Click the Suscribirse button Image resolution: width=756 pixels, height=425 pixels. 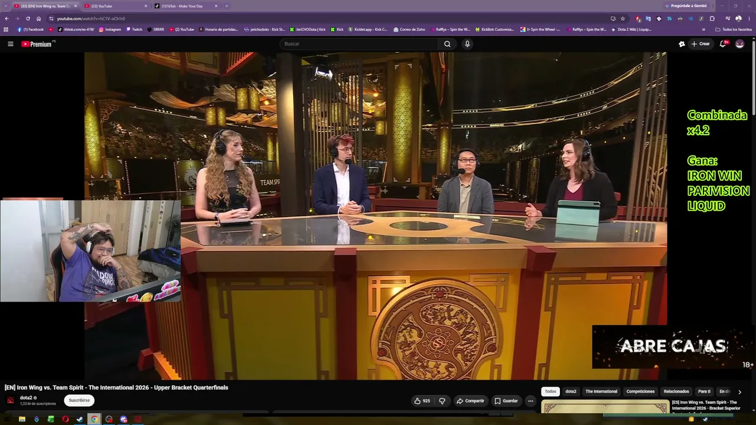79,400
